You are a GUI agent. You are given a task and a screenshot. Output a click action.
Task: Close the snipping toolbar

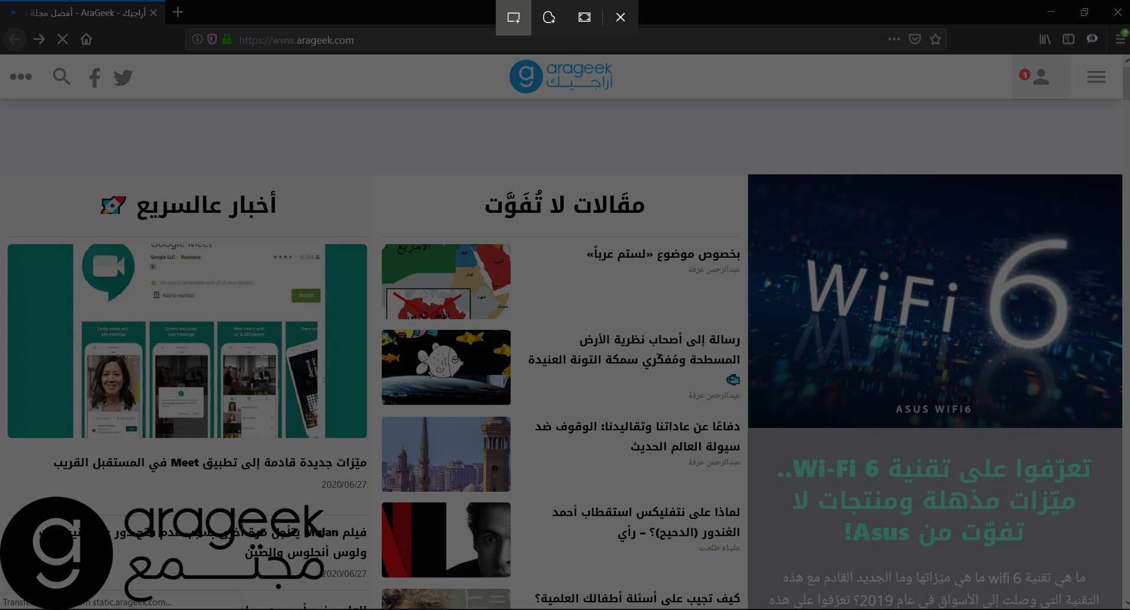[x=621, y=17]
